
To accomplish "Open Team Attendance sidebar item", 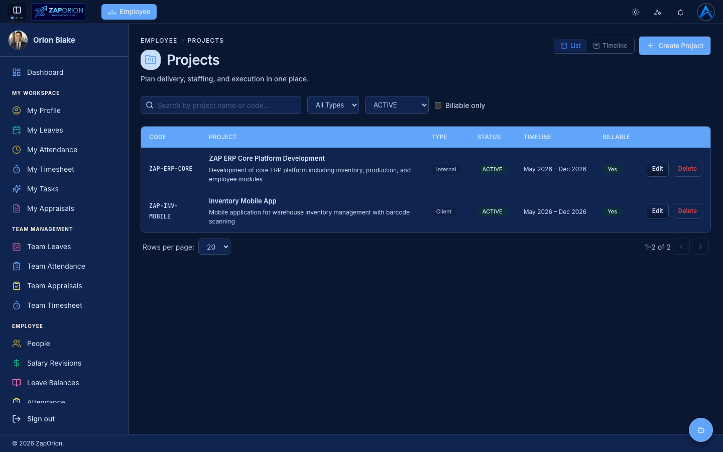I will click(x=64, y=266).
